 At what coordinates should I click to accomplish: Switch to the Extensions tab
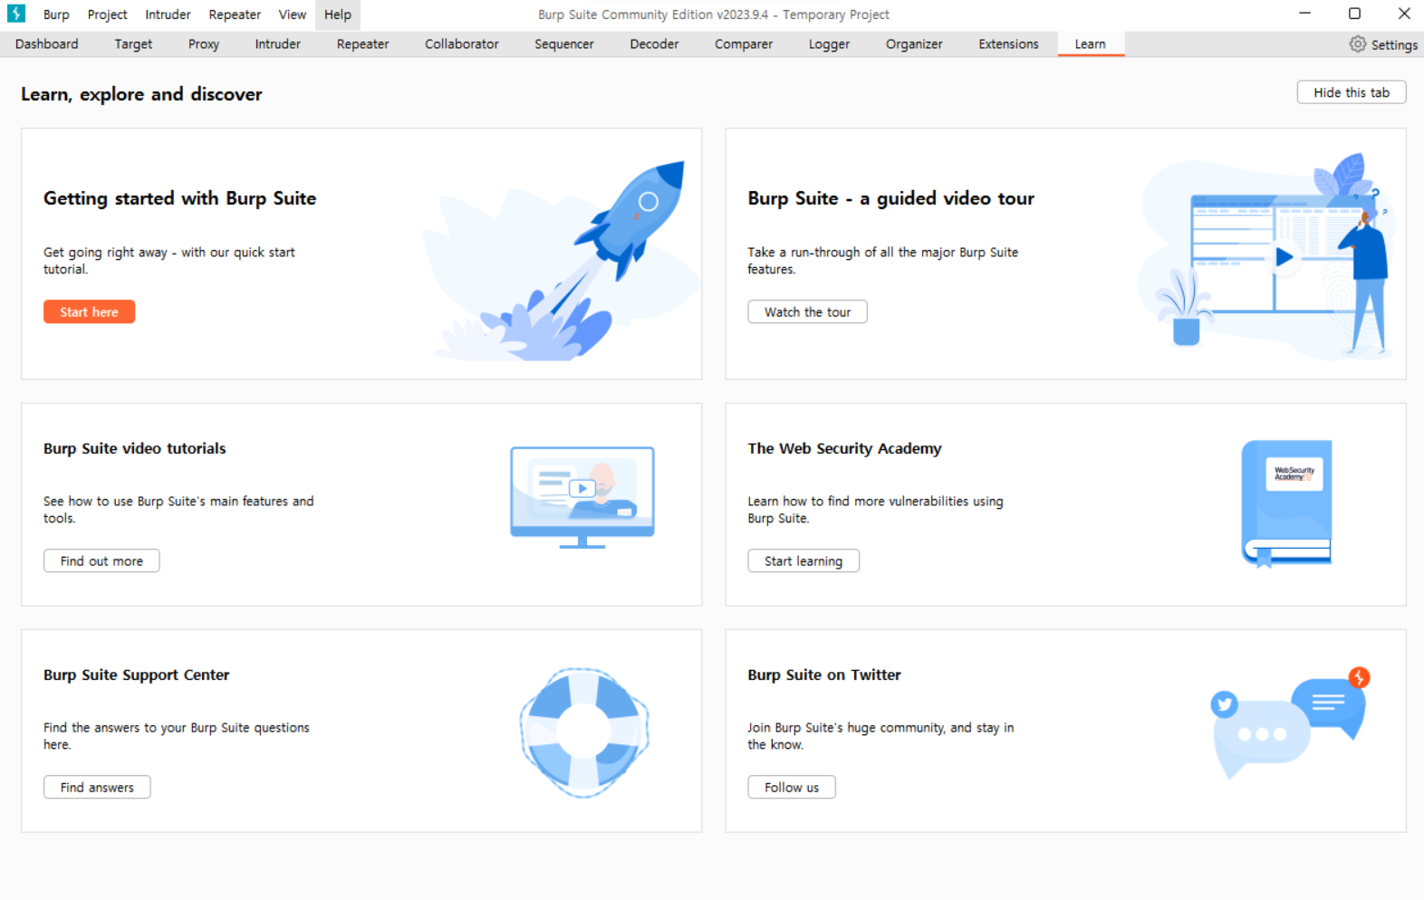(x=1008, y=43)
